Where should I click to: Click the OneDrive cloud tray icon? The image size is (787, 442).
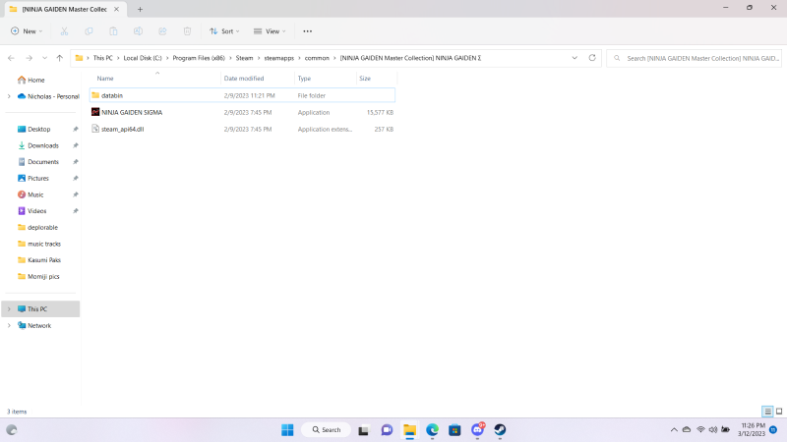687,429
